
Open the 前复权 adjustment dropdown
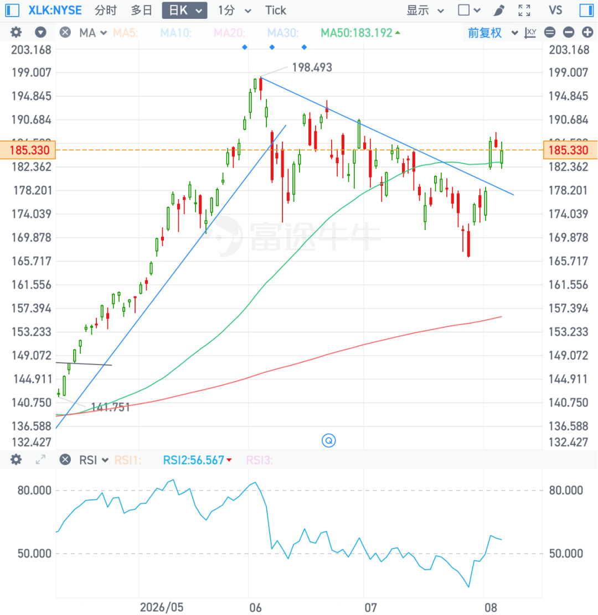[x=493, y=33]
